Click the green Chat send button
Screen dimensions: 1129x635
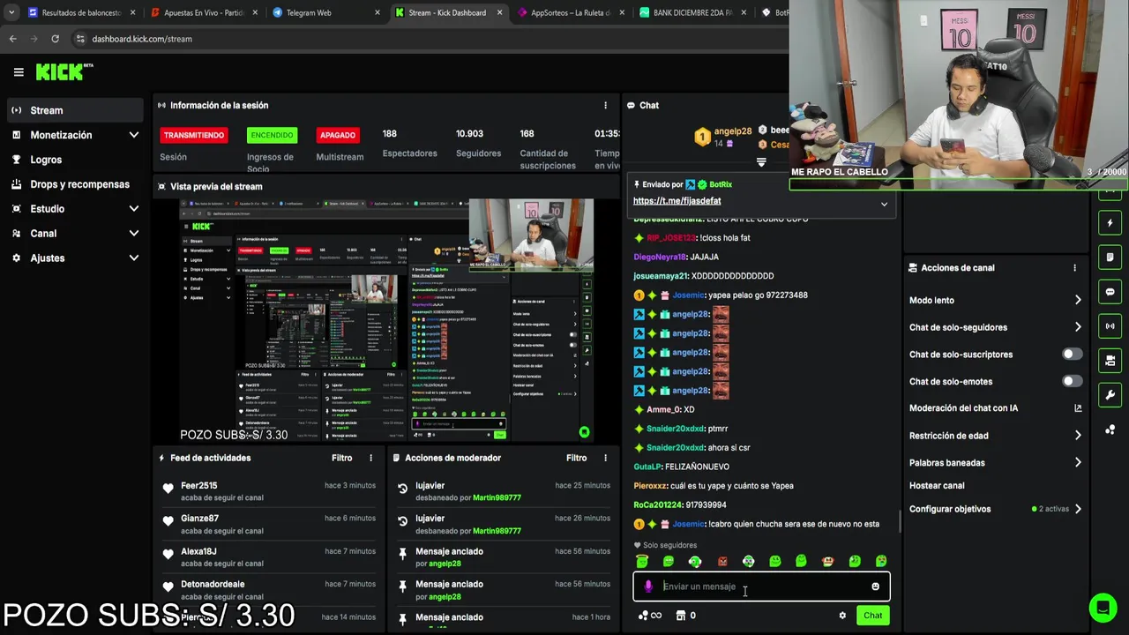872,616
